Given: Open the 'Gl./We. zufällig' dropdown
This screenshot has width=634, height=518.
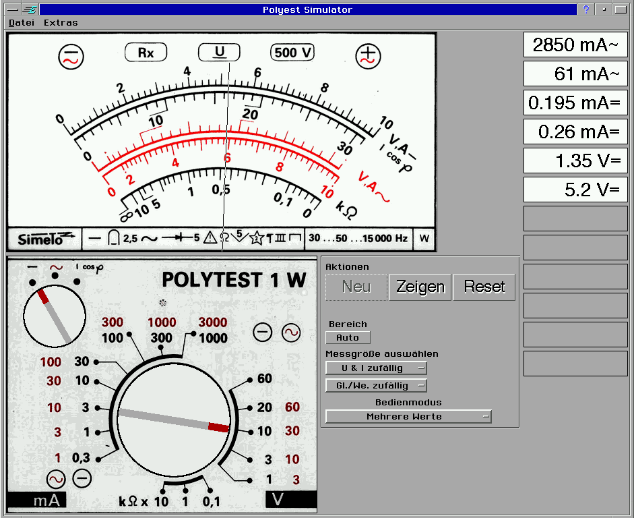Looking at the screenshot, I should point(376,386).
